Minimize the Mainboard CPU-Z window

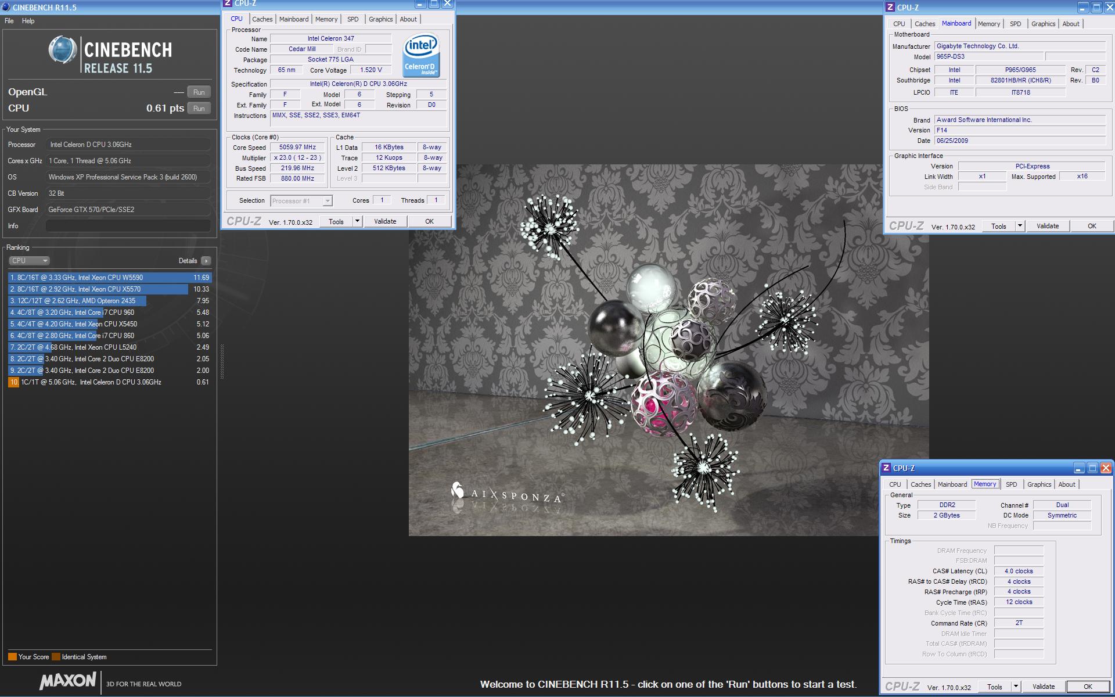coord(1082,8)
